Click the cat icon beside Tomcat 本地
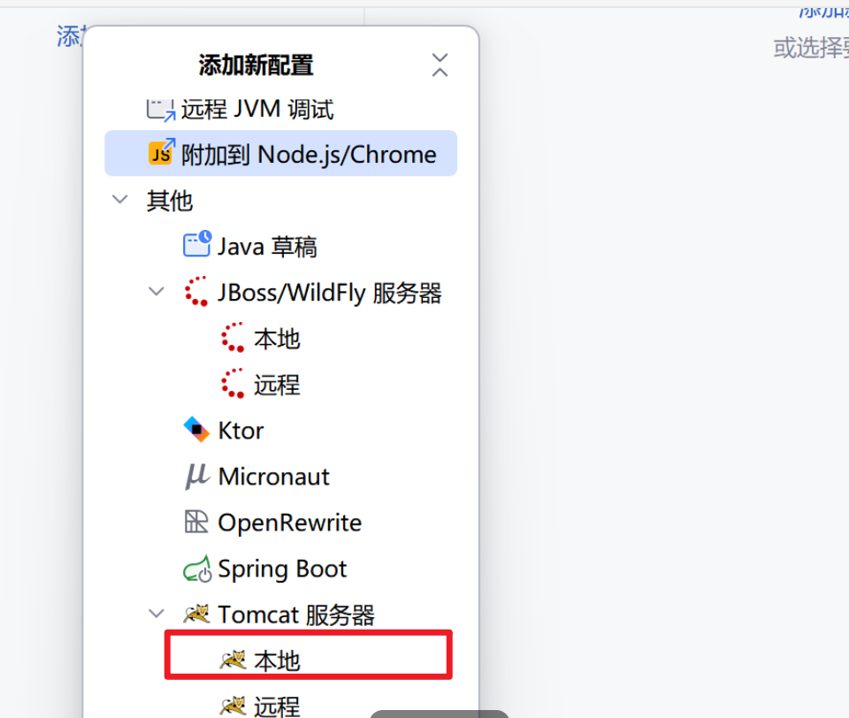The width and height of the screenshot is (849, 718). point(233,660)
